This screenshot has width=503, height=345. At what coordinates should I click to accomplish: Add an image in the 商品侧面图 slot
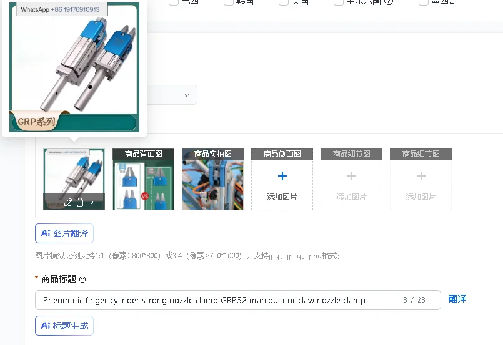click(x=282, y=180)
